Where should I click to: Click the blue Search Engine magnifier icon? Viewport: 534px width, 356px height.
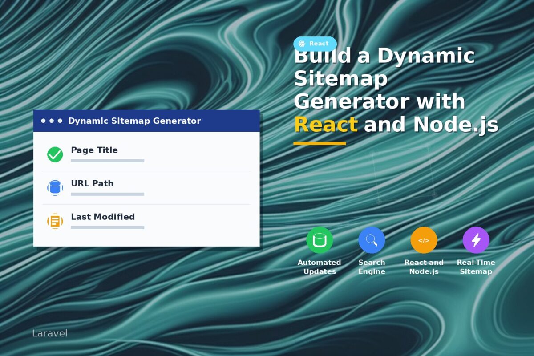[372, 240]
